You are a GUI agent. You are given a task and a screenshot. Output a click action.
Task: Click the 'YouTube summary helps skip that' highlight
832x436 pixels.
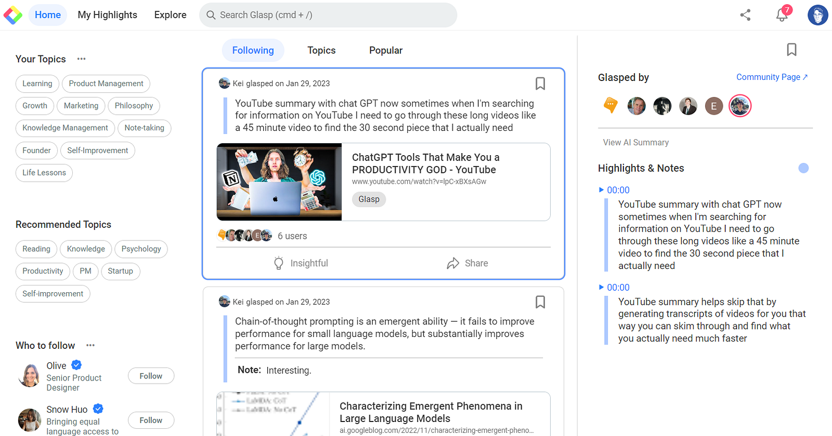point(712,320)
